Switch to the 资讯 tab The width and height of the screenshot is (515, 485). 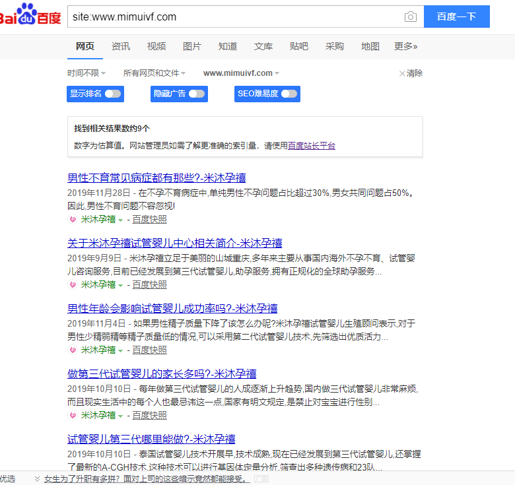(x=121, y=46)
